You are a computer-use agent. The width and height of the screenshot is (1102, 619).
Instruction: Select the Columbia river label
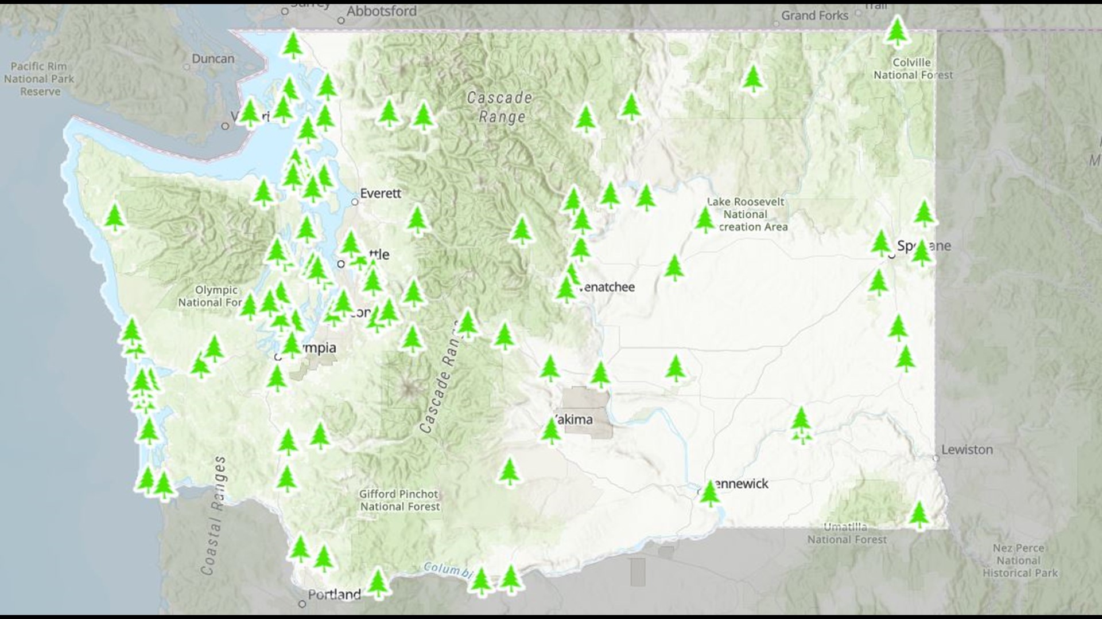(449, 570)
